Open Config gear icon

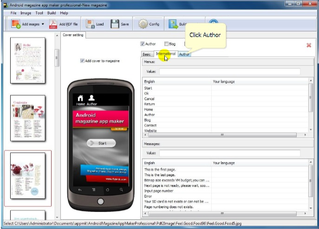[143, 24]
